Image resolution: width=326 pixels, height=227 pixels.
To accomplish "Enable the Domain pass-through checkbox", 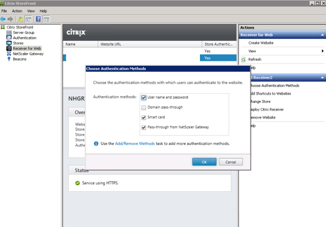I will (x=144, y=108).
